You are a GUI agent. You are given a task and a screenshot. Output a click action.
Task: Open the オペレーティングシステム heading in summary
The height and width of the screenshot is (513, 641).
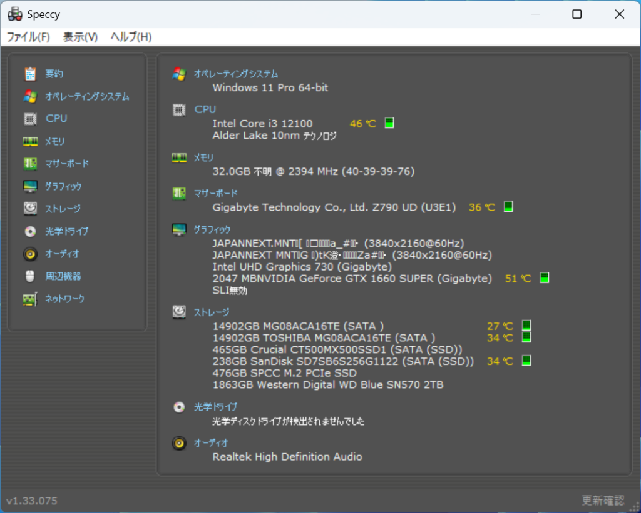coord(235,74)
